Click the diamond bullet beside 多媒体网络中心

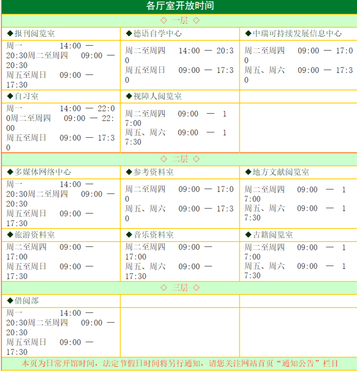pos(10,172)
